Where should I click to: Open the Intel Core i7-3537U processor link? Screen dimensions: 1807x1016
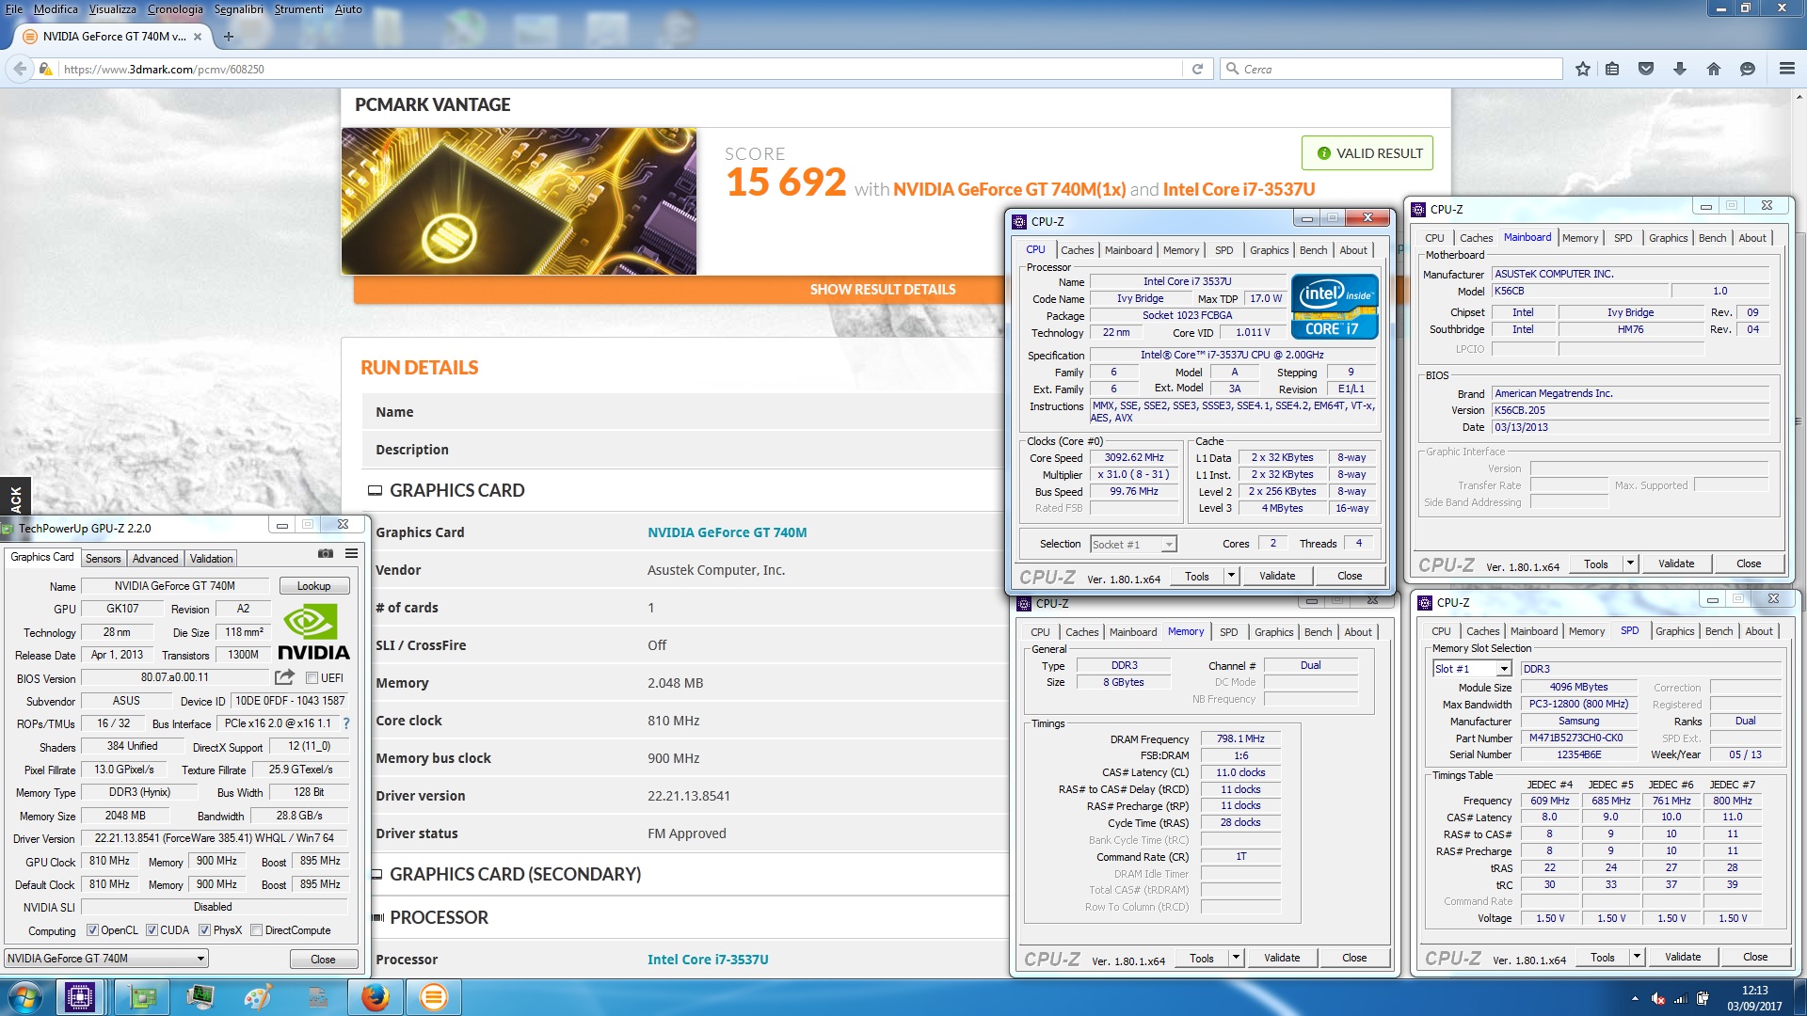(x=708, y=960)
